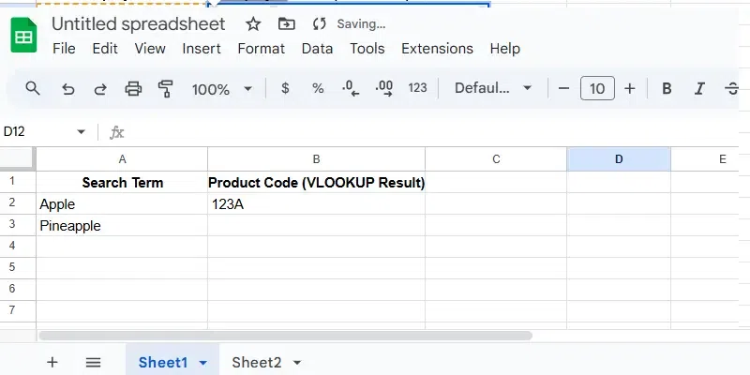Open the zoom level dropdown
Viewport: 750px width, 375px height.
click(222, 89)
